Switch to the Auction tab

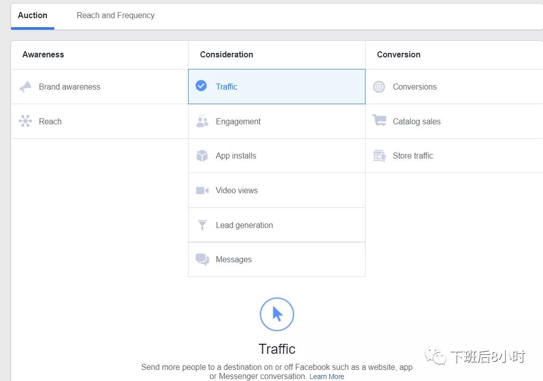click(33, 15)
